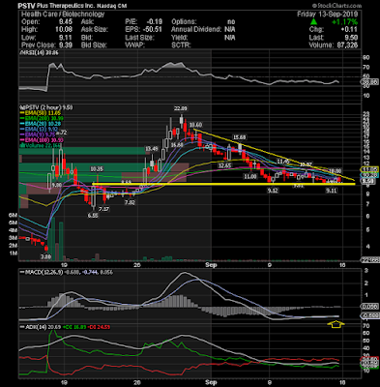
Task: Click the 3.80 low price label
Action: tap(45, 257)
